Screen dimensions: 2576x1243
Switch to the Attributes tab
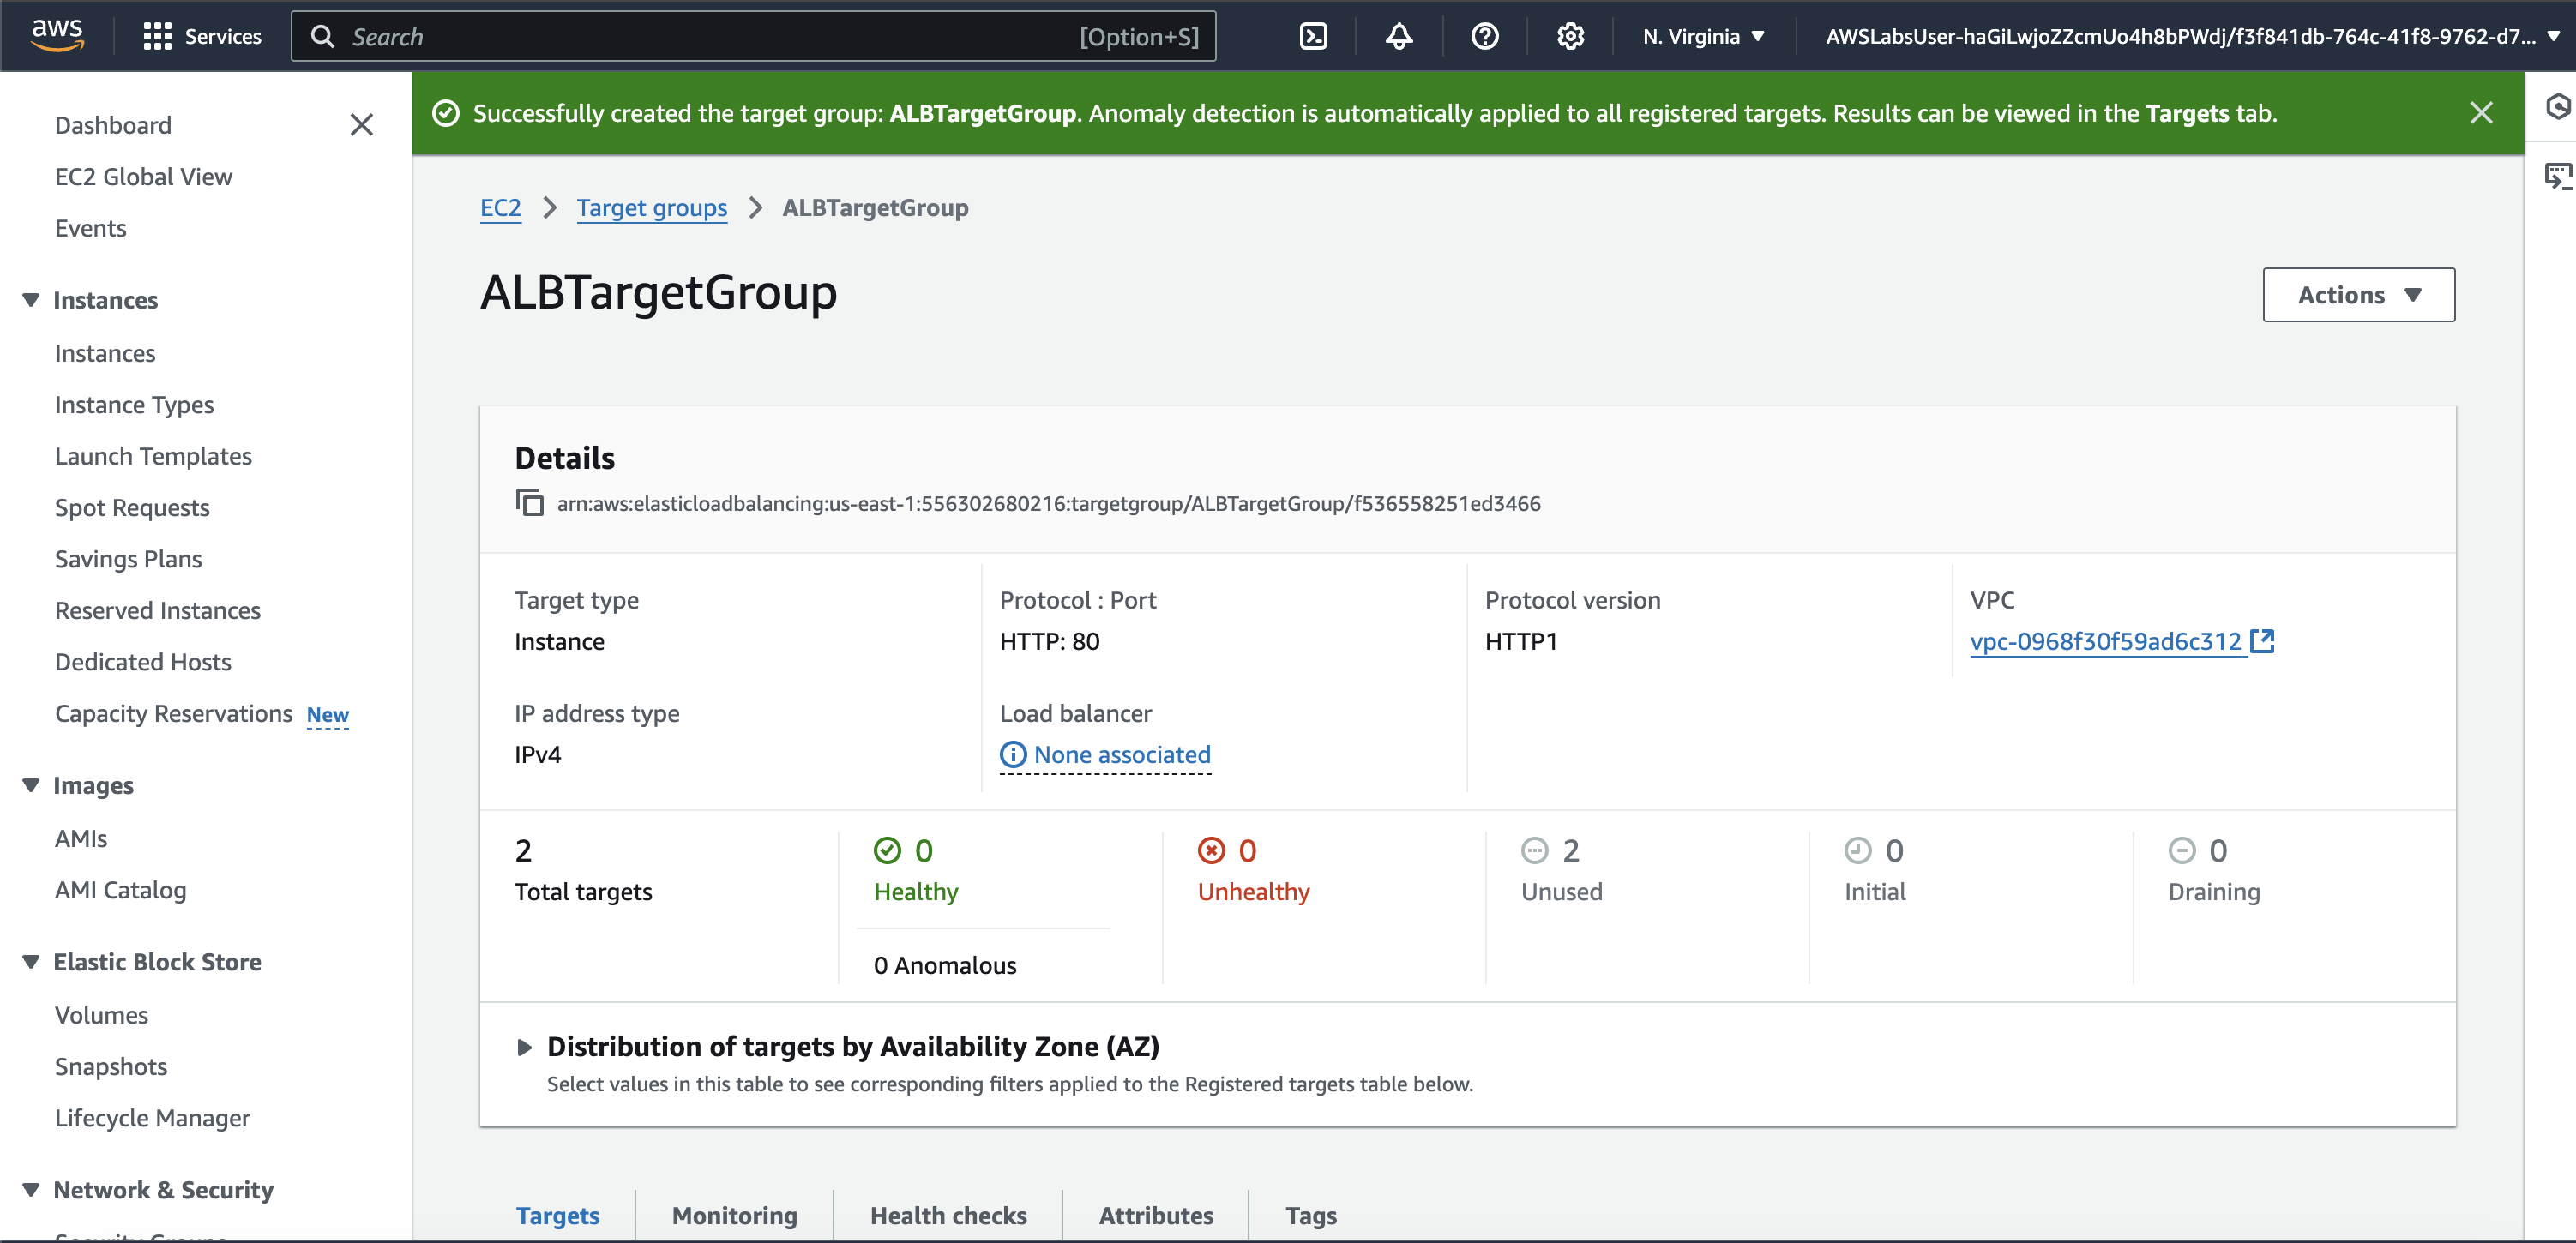(1156, 1216)
